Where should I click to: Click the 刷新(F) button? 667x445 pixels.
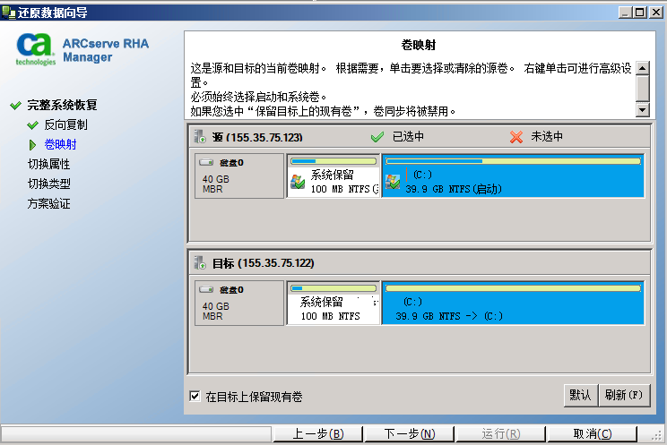pyautogui.click(x=624, y=395)
